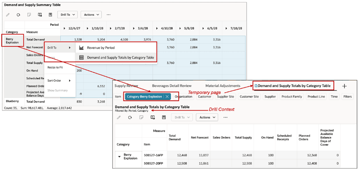Click the refresh icon in upper table toolbar
The height and width of the screenshot is (171, 360).
point(18,15)
